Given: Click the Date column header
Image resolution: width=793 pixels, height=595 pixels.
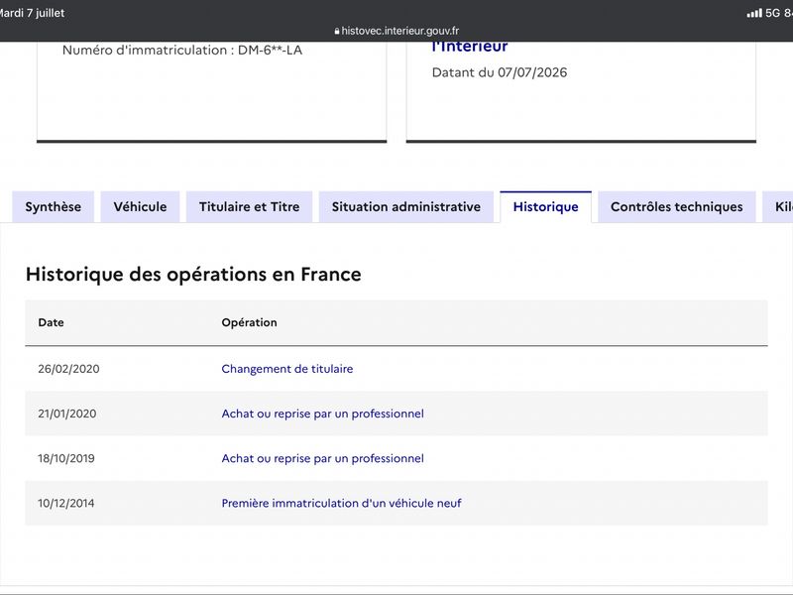Looking at the screenshot, I should 52,323.
